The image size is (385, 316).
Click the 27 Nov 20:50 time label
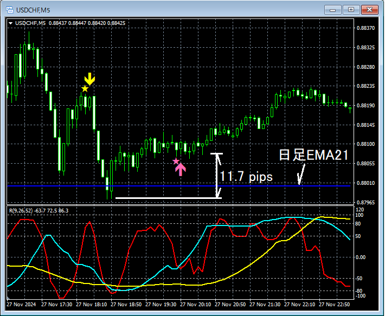(230, 305)
